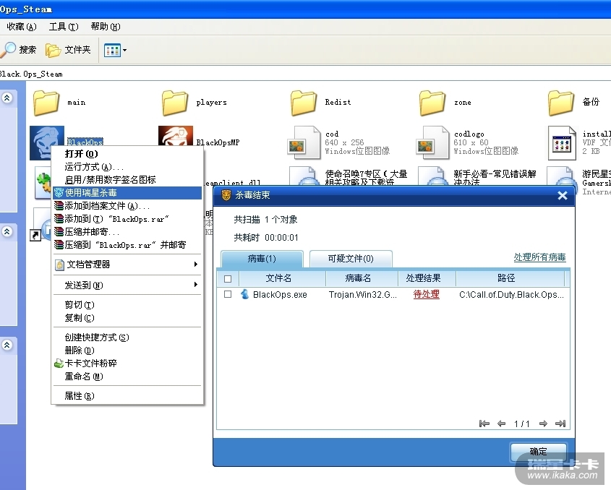
Task: Choose 运行方式 in context menu
Action: [x=127, y=167]
